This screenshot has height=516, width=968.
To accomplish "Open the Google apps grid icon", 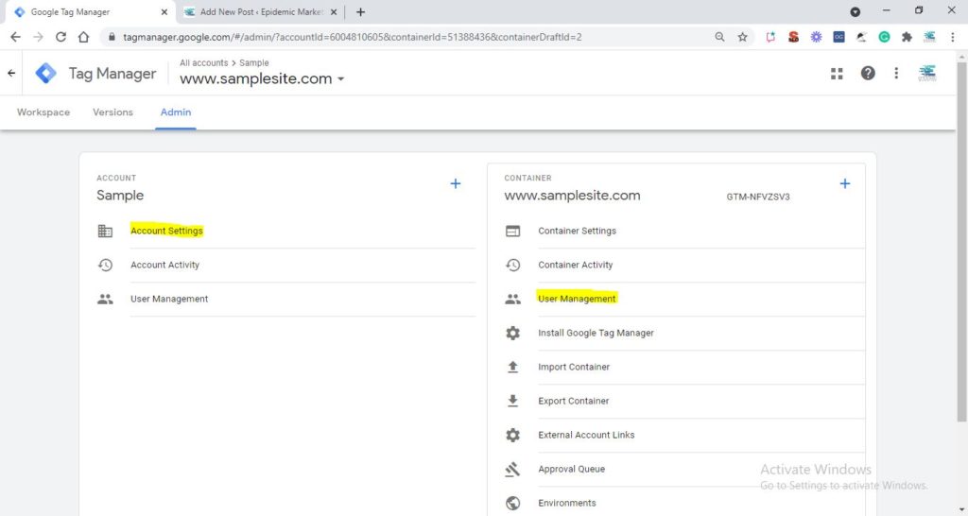I will click(837, 74).
